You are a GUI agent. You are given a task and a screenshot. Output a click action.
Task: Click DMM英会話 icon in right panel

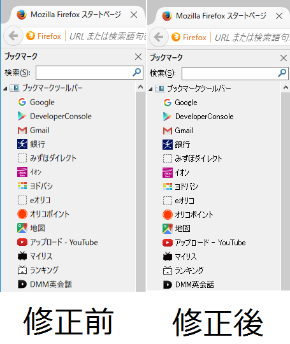tap(168, 285)
